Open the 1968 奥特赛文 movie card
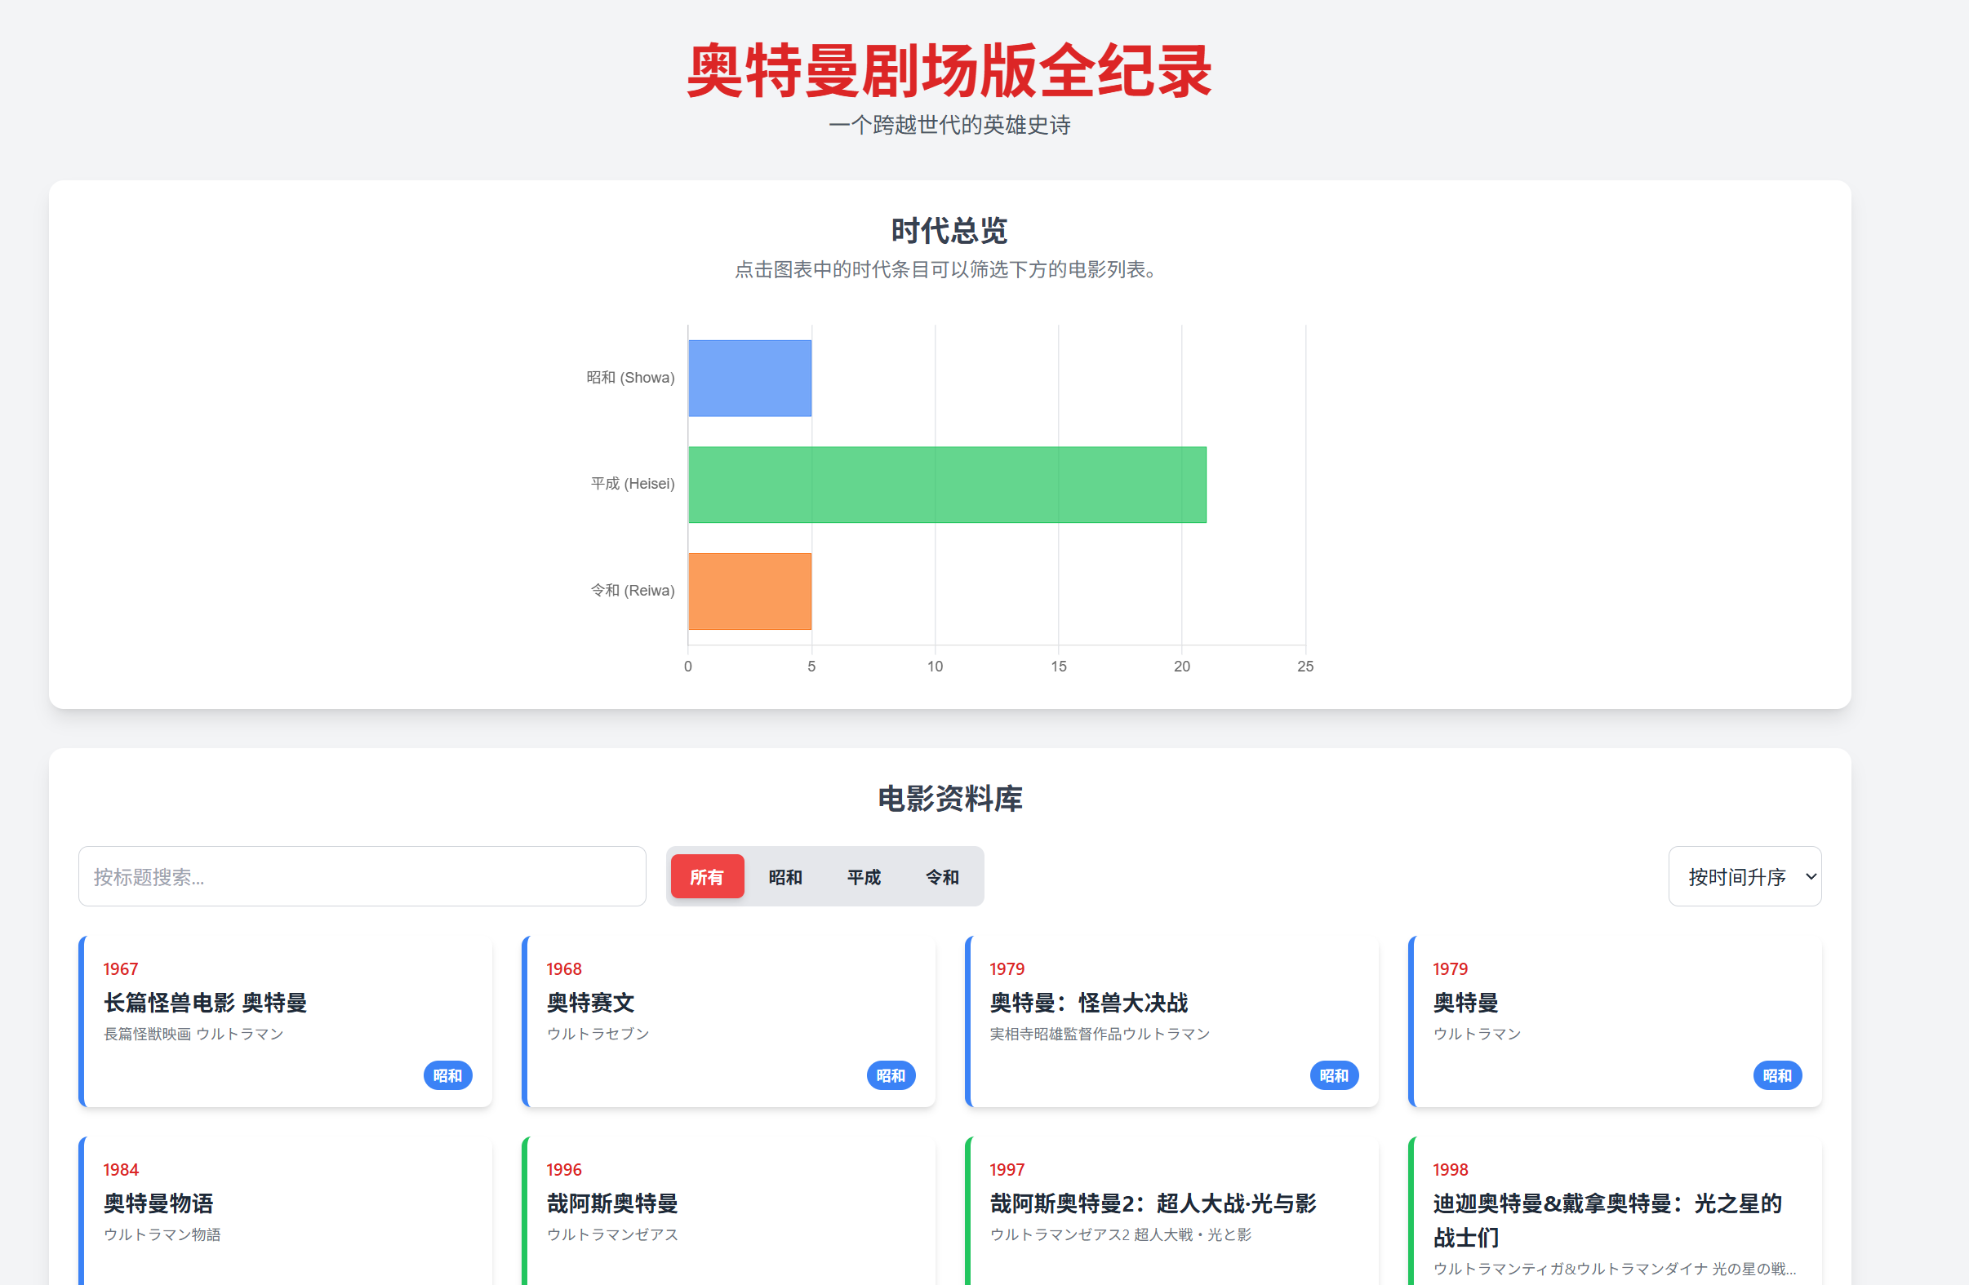Image resolution: width=1969 pixels, height=1285 pixels. [728, 1021]
